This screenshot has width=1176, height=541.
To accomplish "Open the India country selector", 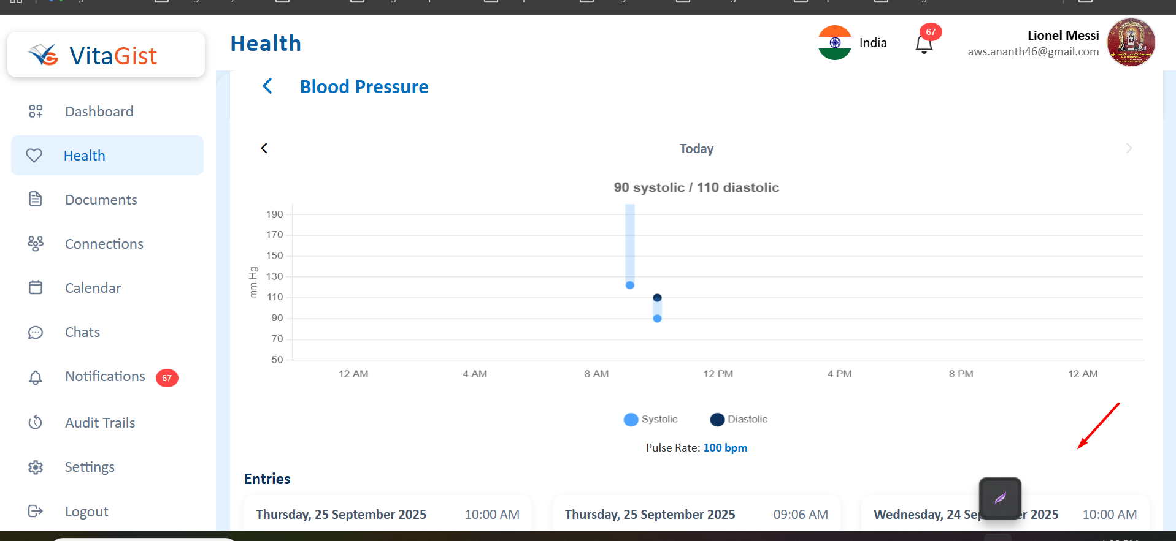I will 853,43.
